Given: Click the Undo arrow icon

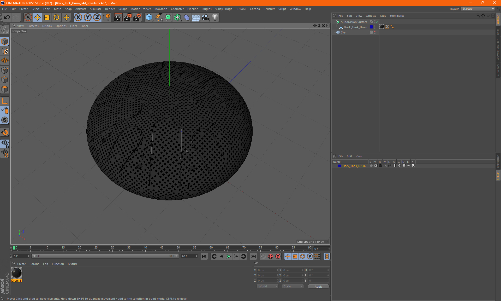Looking at the screenshot, I should click(7, 18).
